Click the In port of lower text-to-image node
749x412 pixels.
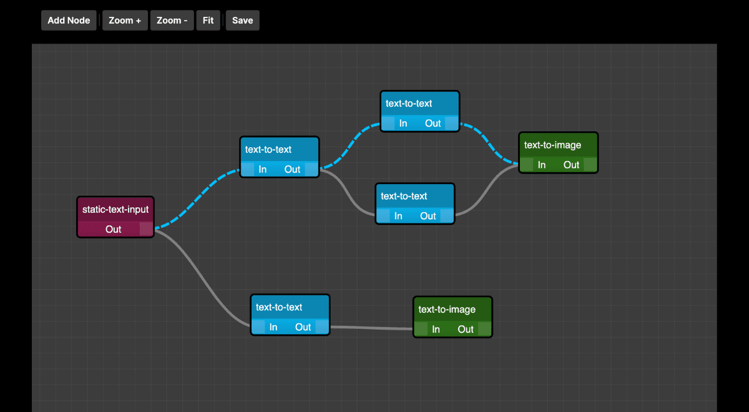421,329
